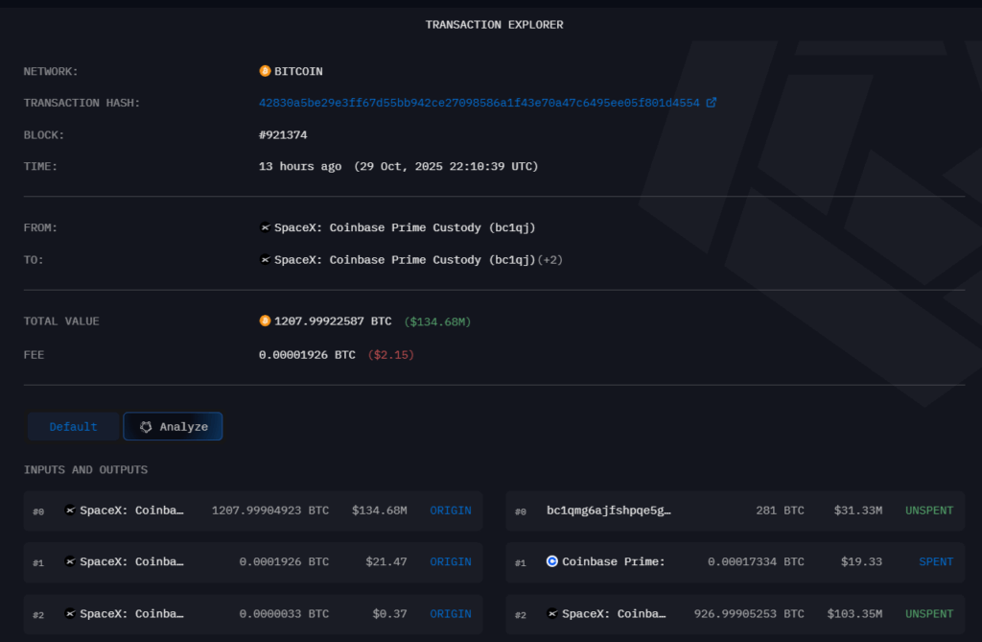The width and height of the screenshot is (982, 642).
Task: Switch to the Default view tab
Action: click(73, 427)
